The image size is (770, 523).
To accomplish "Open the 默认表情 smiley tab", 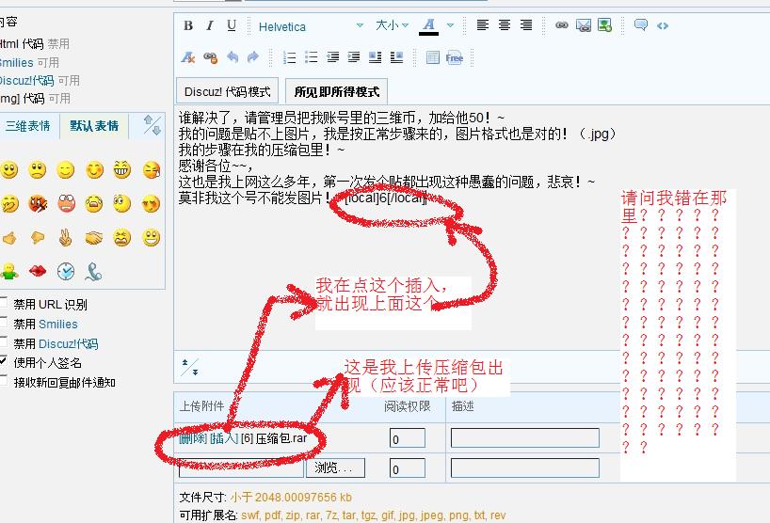I will click(x=94, y=126).
